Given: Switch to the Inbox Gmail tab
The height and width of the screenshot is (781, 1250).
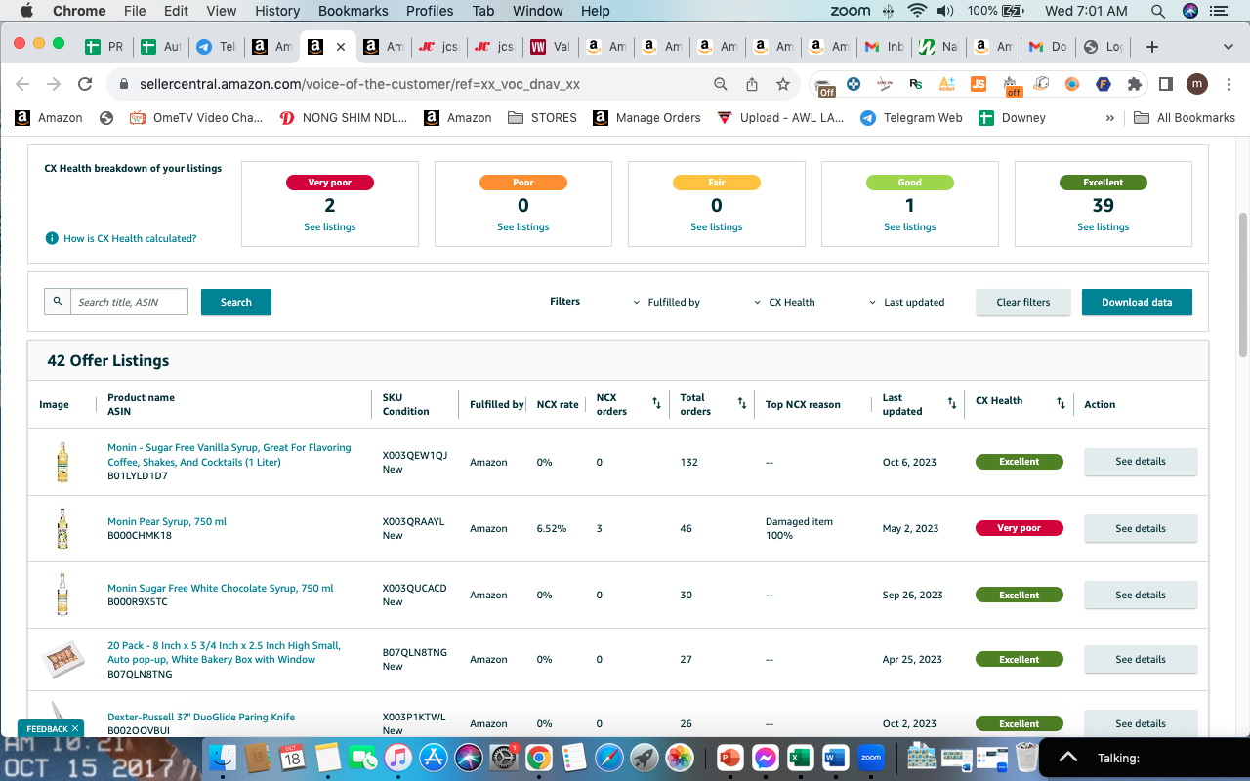Looking at the screenshot, I should click(885, 47).
